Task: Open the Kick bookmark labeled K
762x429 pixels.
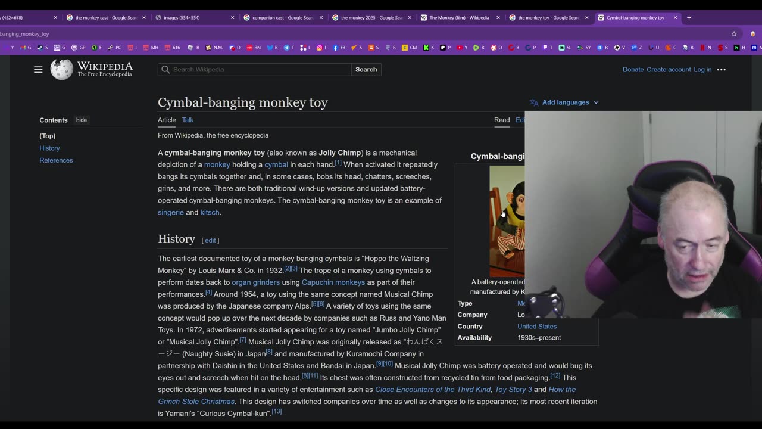Action: click(429, 48)
